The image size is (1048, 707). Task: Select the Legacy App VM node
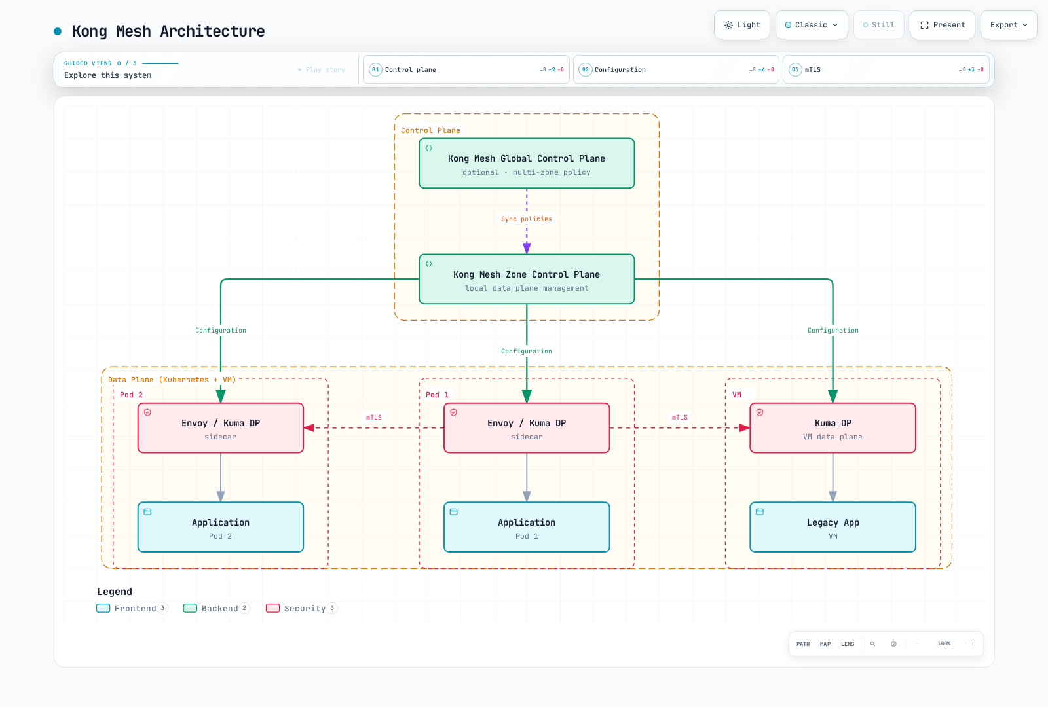[x=833, y=528]
